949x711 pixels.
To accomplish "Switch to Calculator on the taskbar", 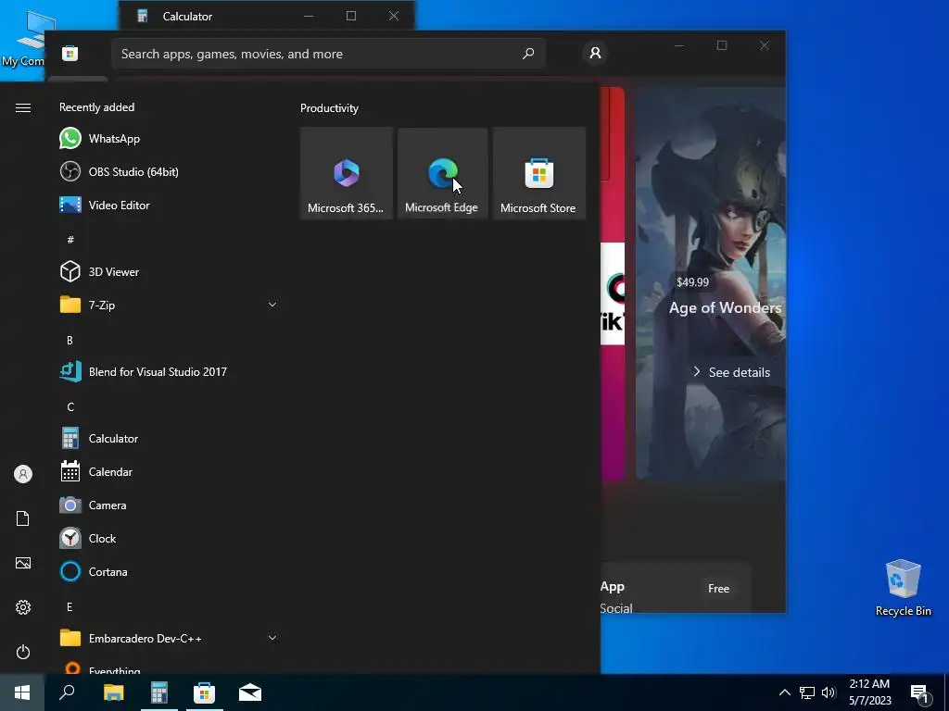I will pos(159,692).
